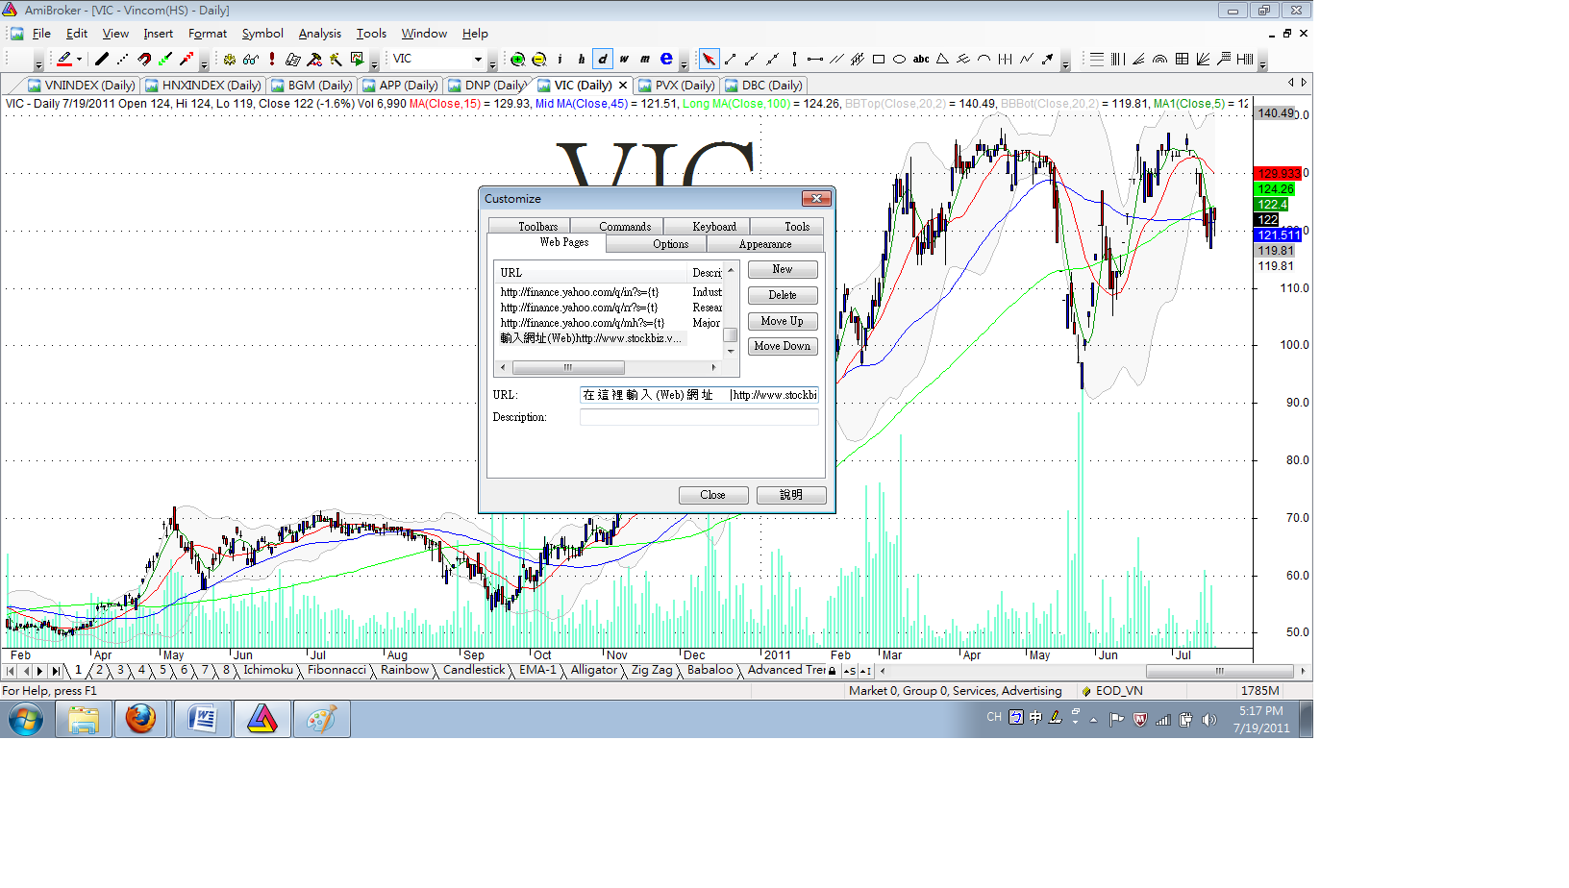Click the Description input field
The width and height of the screenshot is (1569, 888).
699,417
